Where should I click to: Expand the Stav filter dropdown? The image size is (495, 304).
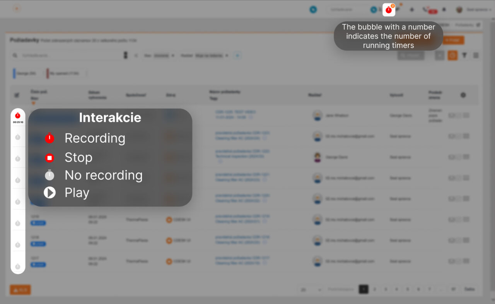tap(160, 56)
